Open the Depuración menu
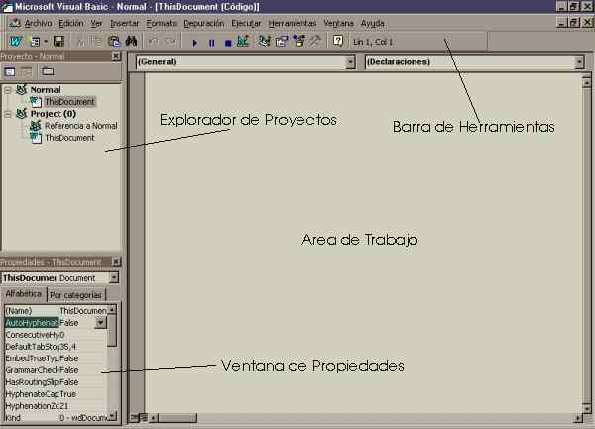 click(x=203, y=22)
